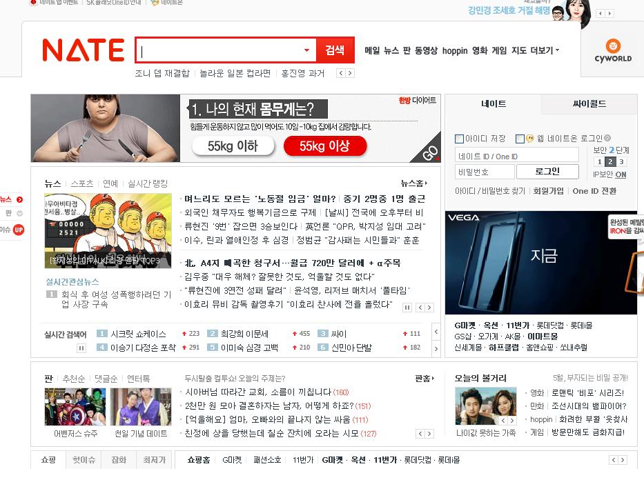Viewport: 644px width, 482px height.
Task: Show previous 오늘의 볼거리 image
Action: (503, 421)
